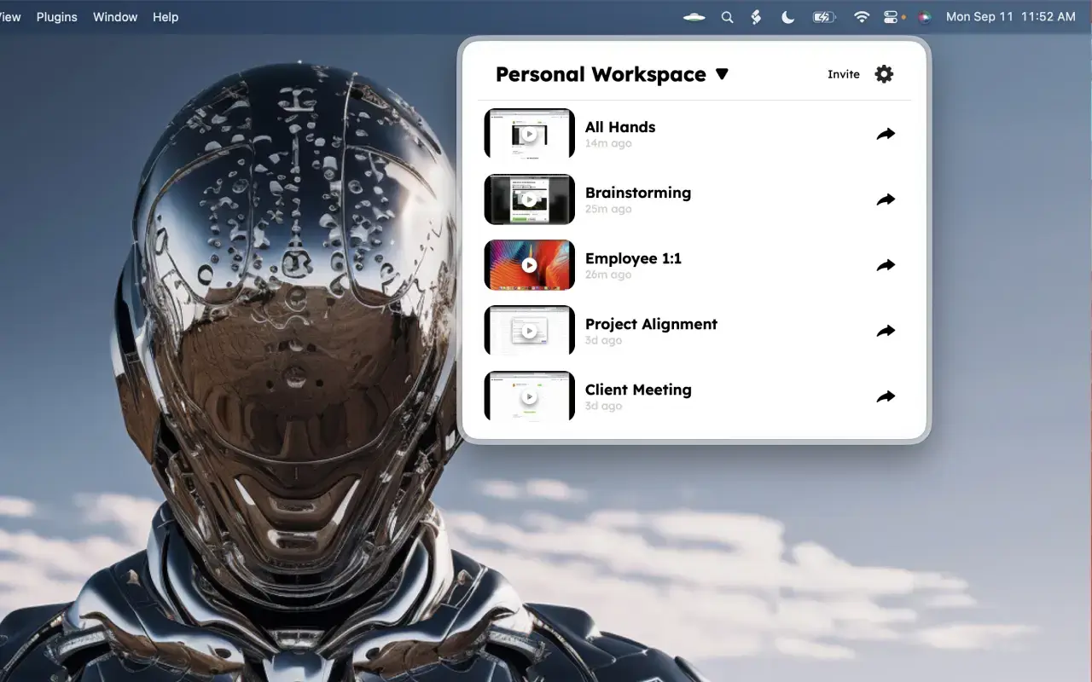Click the flying saucer menu bar icon
This screenshot has height=682, width=1092.
pyautogui.click(x=694, y=17)
